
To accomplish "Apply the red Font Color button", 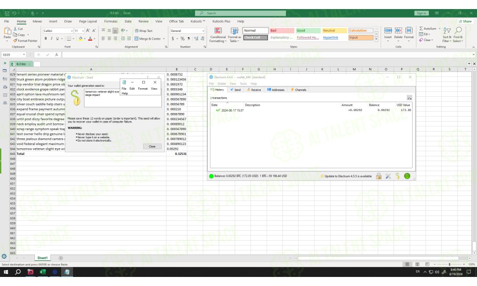I will coord(90,39).
